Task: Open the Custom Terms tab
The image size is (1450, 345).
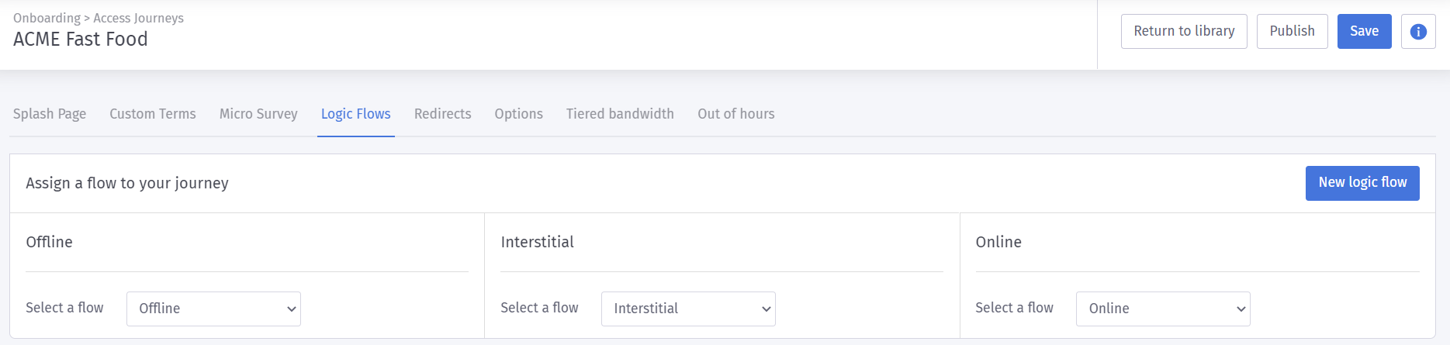Action: 153,114
